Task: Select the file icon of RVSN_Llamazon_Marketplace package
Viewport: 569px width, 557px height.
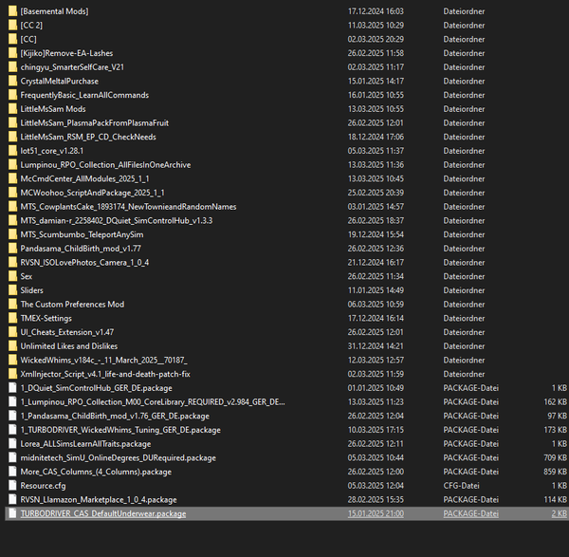Action: pos(12,499)
